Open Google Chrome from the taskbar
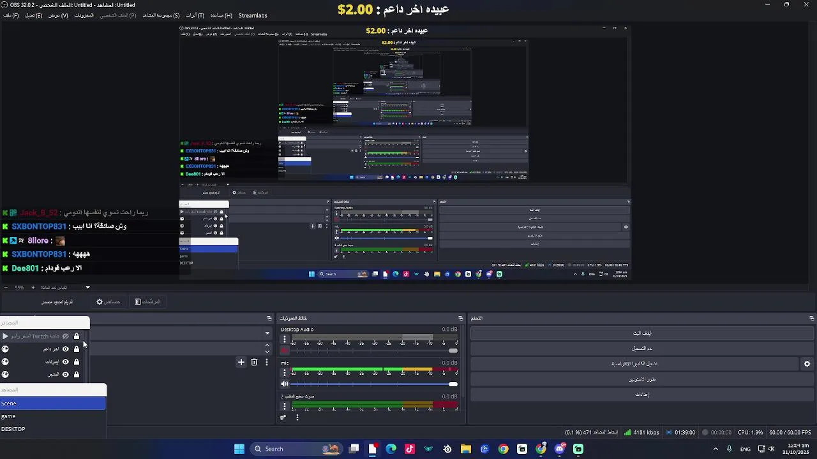Image resolution: width=817 pixels, height=459 pixels. [x=504, y=449]
